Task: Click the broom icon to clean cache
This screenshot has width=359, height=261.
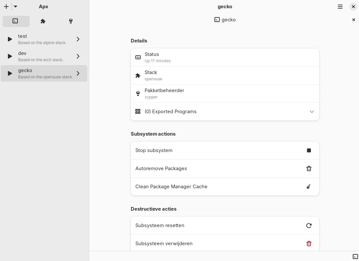Action: [309, 187]
